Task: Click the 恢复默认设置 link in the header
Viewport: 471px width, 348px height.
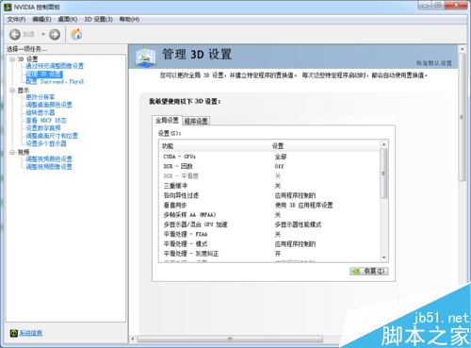Action: tap(434, 63)
